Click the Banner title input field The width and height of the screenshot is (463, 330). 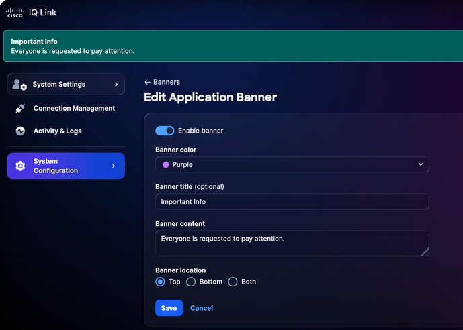point(292,201)
